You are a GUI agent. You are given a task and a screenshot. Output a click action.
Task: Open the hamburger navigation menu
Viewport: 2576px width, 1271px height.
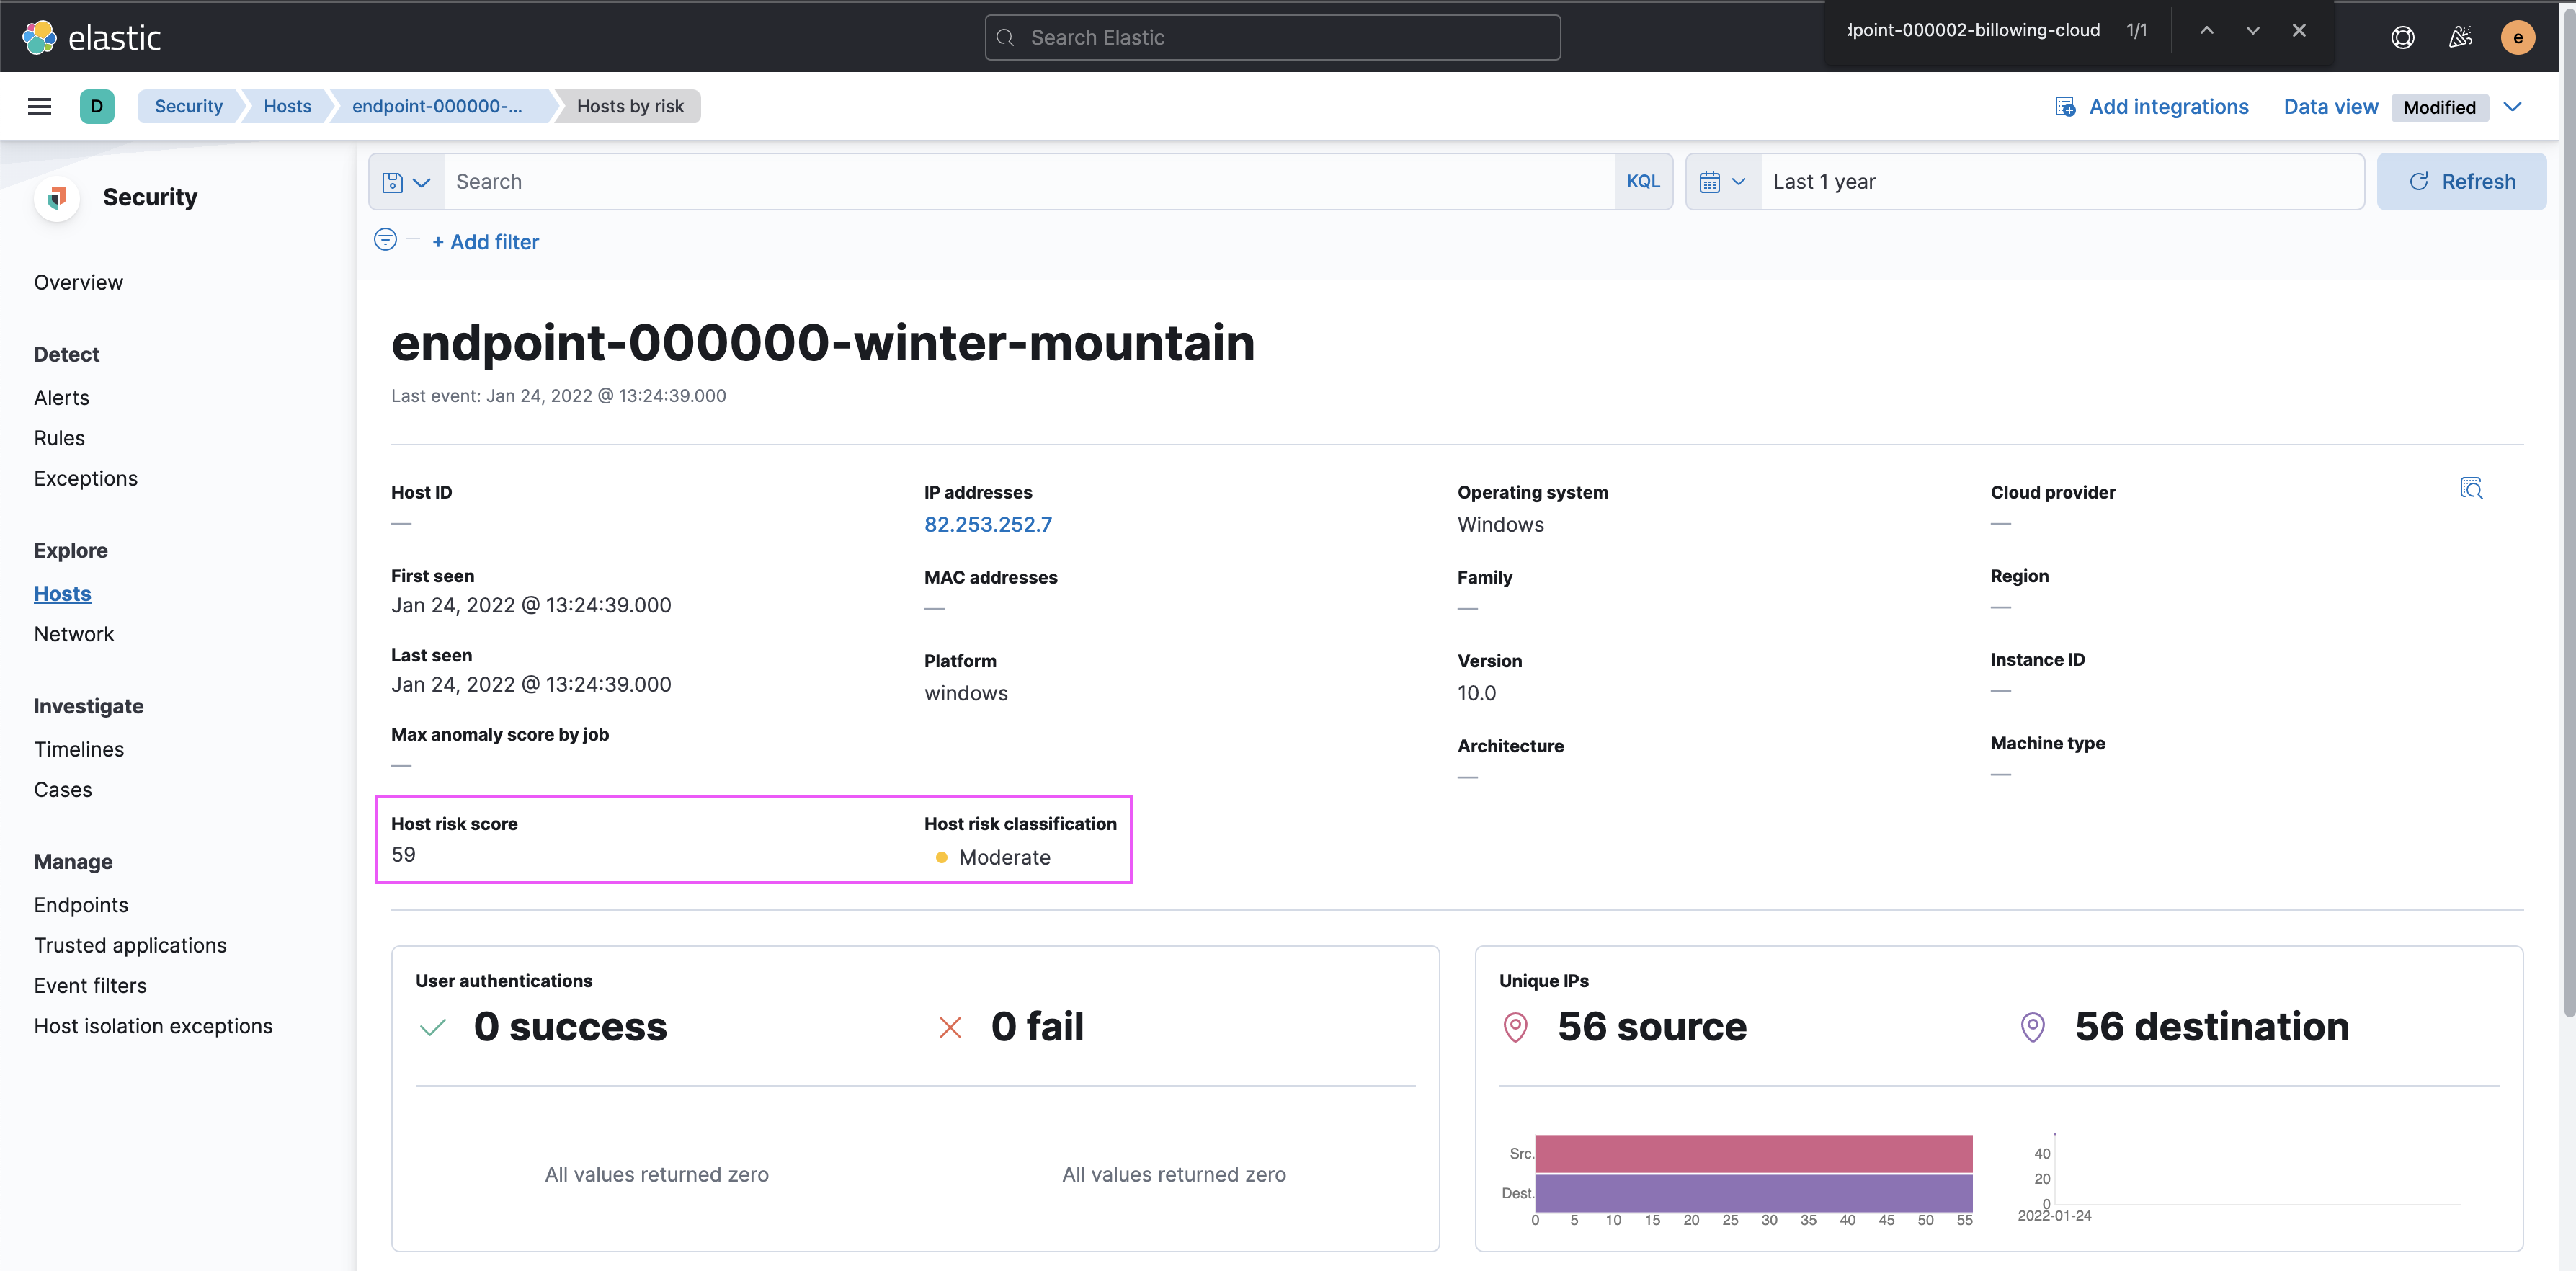39,106
